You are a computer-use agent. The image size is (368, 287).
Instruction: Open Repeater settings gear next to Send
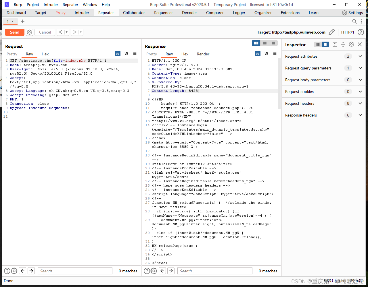pyautogui.click(x=29, y=32)
